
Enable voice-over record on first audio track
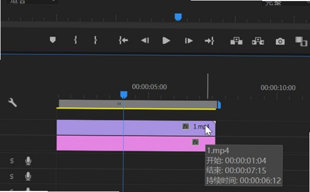pyautogui.click(x=28, y=161)
